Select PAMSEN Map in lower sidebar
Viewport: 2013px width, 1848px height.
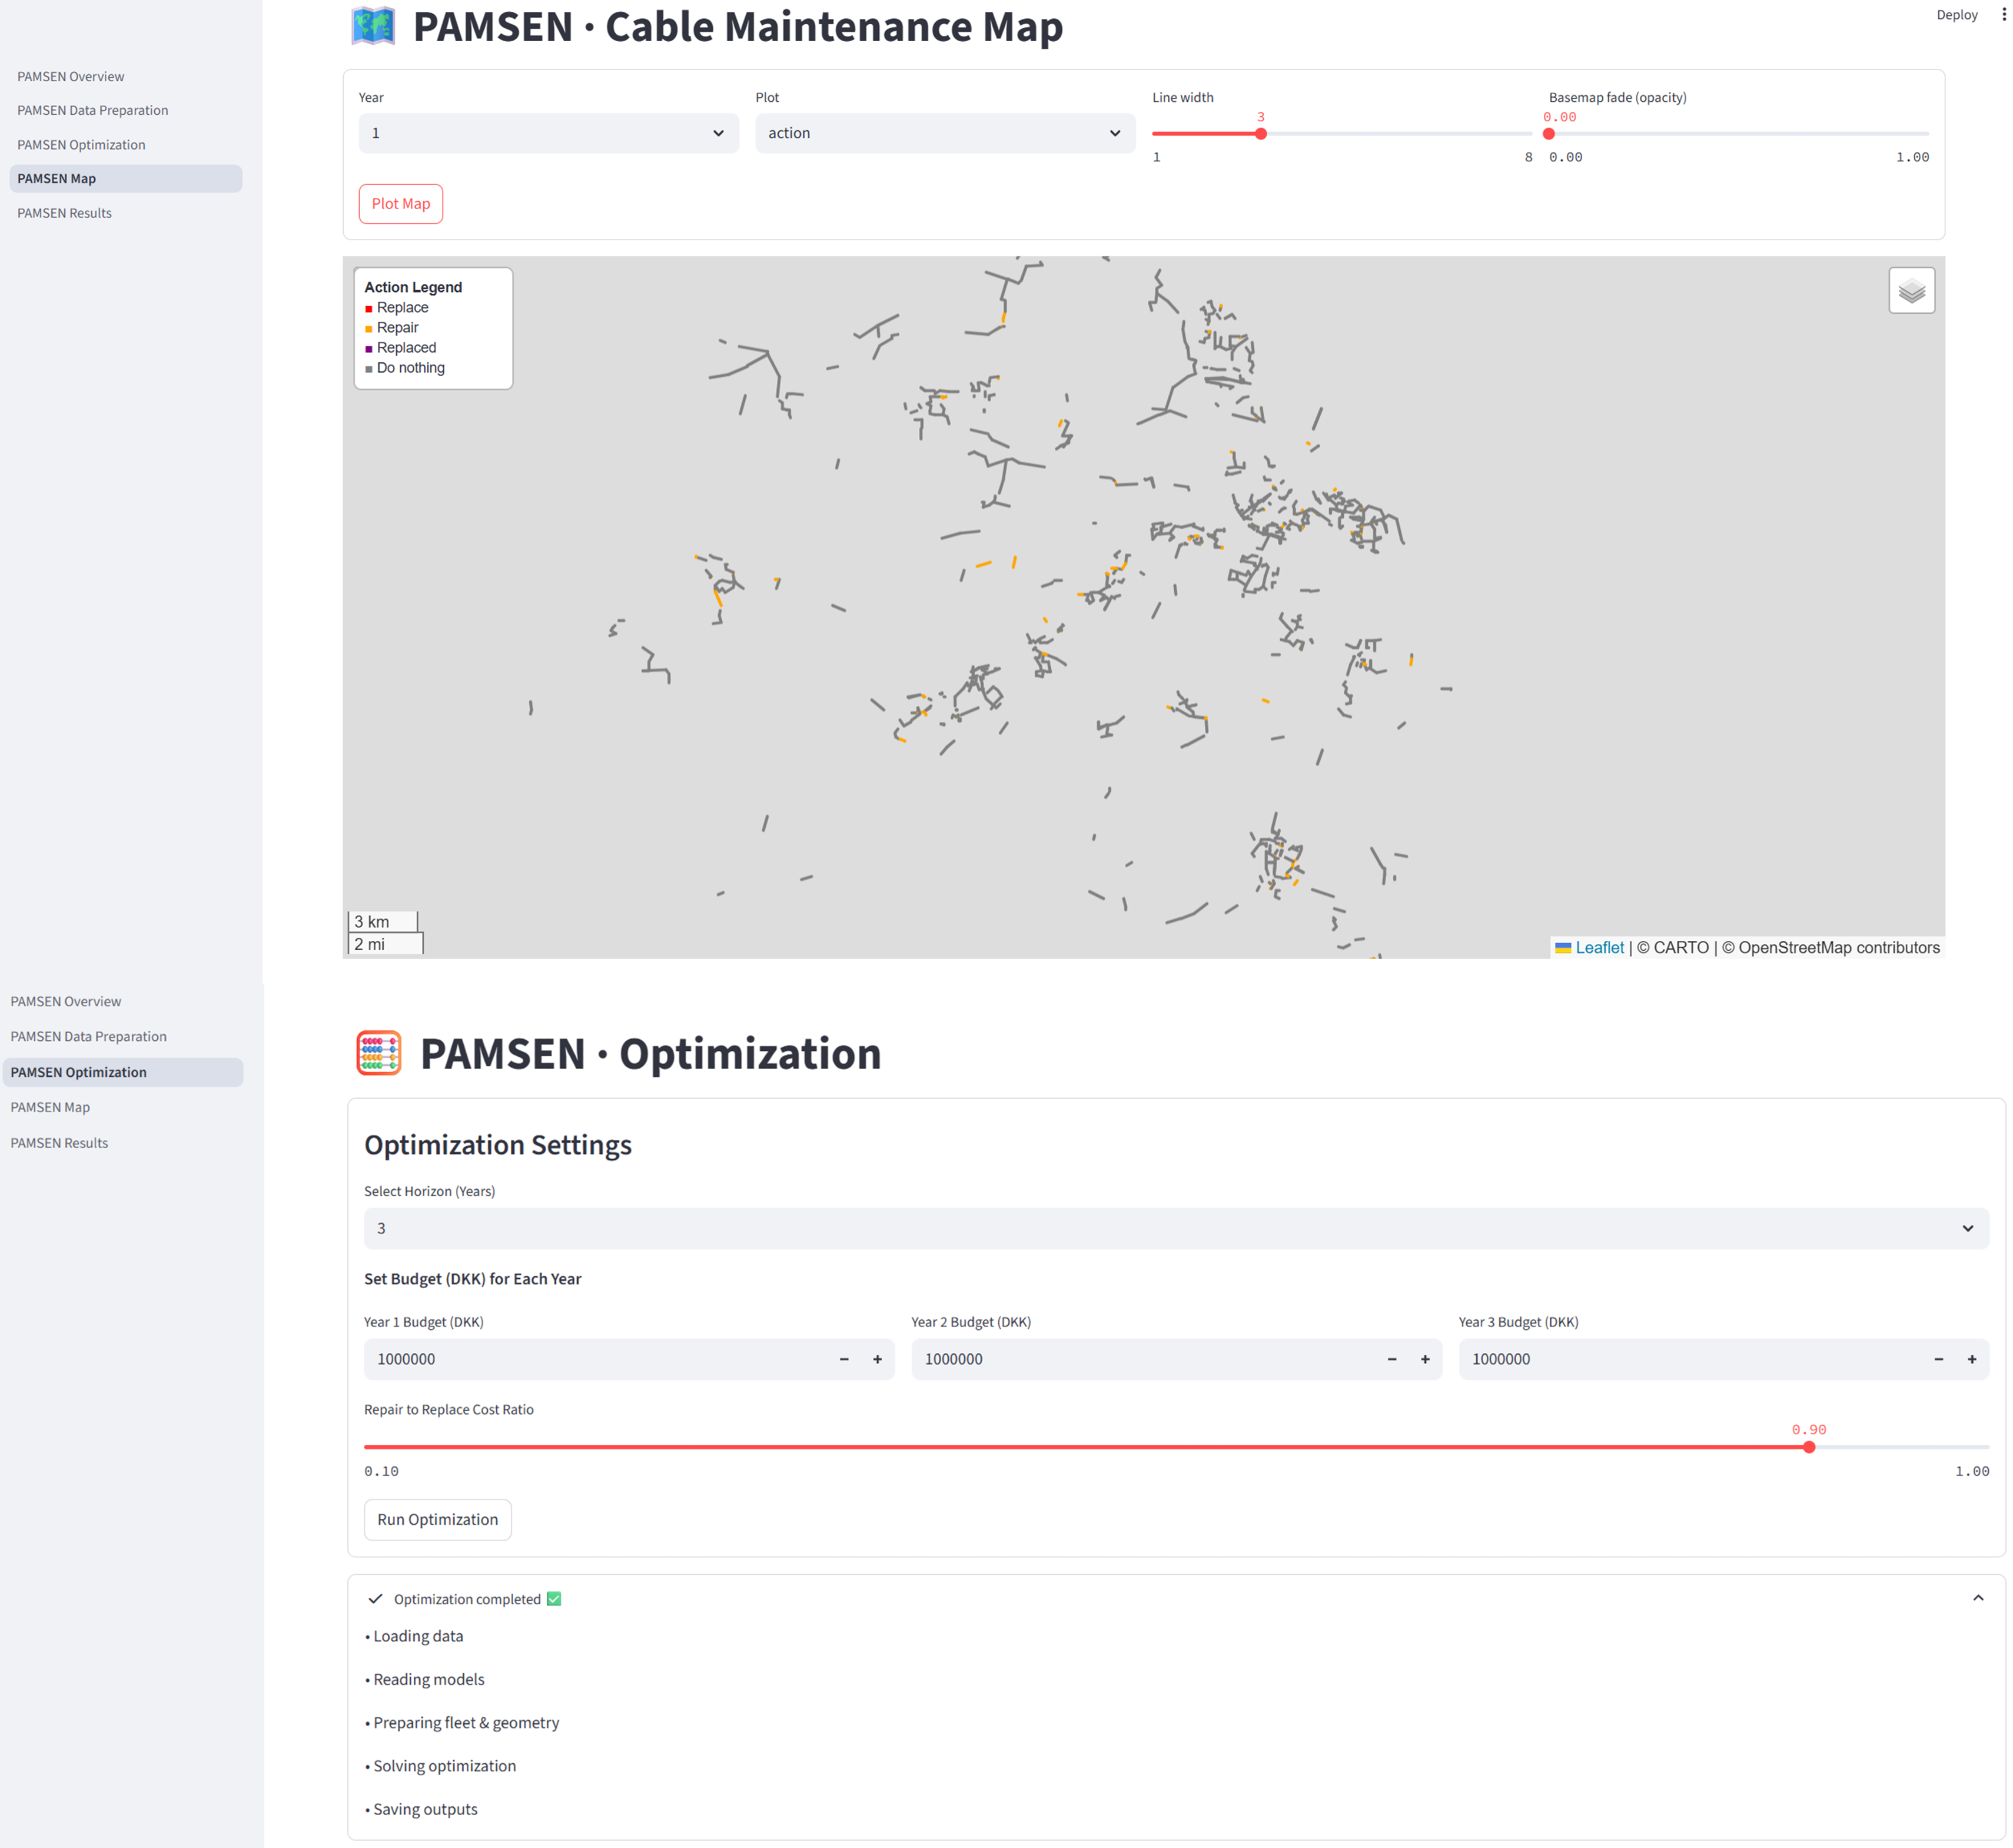coord(50,1107)
